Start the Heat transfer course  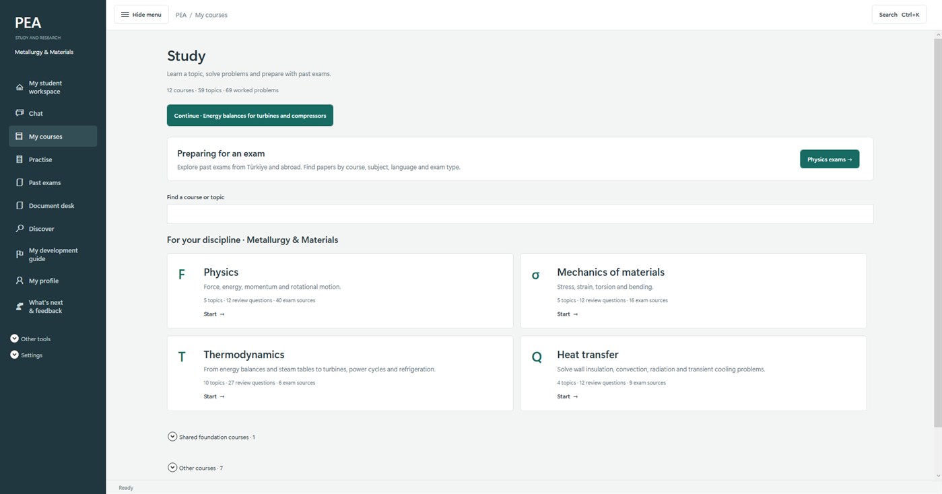point(568,396)
